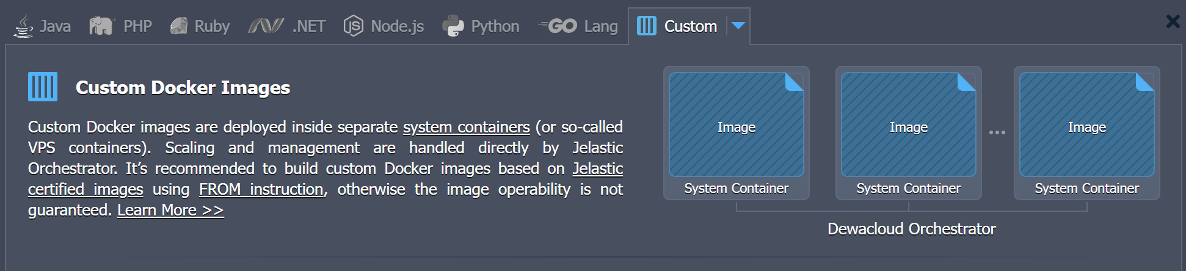The image size is (1186, 271).
Task: Open the FROM instruction link
Action: 261,189
